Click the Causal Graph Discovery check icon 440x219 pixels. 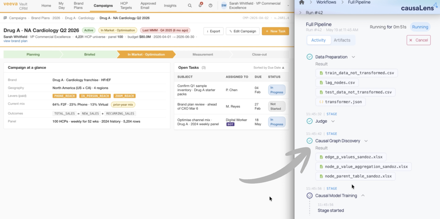pos(310,141)
